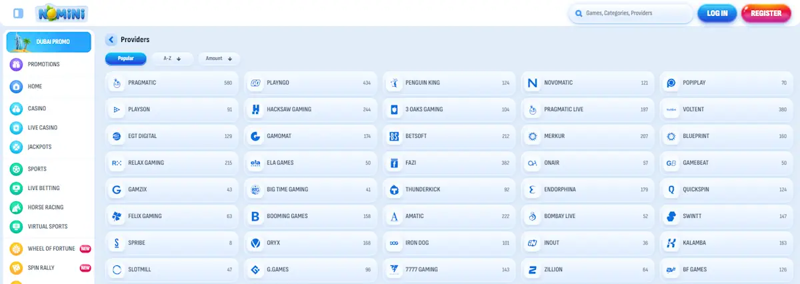The image size is (800, 284).
Task: Open the Penguin King provider card
Action: pos(449,83)
